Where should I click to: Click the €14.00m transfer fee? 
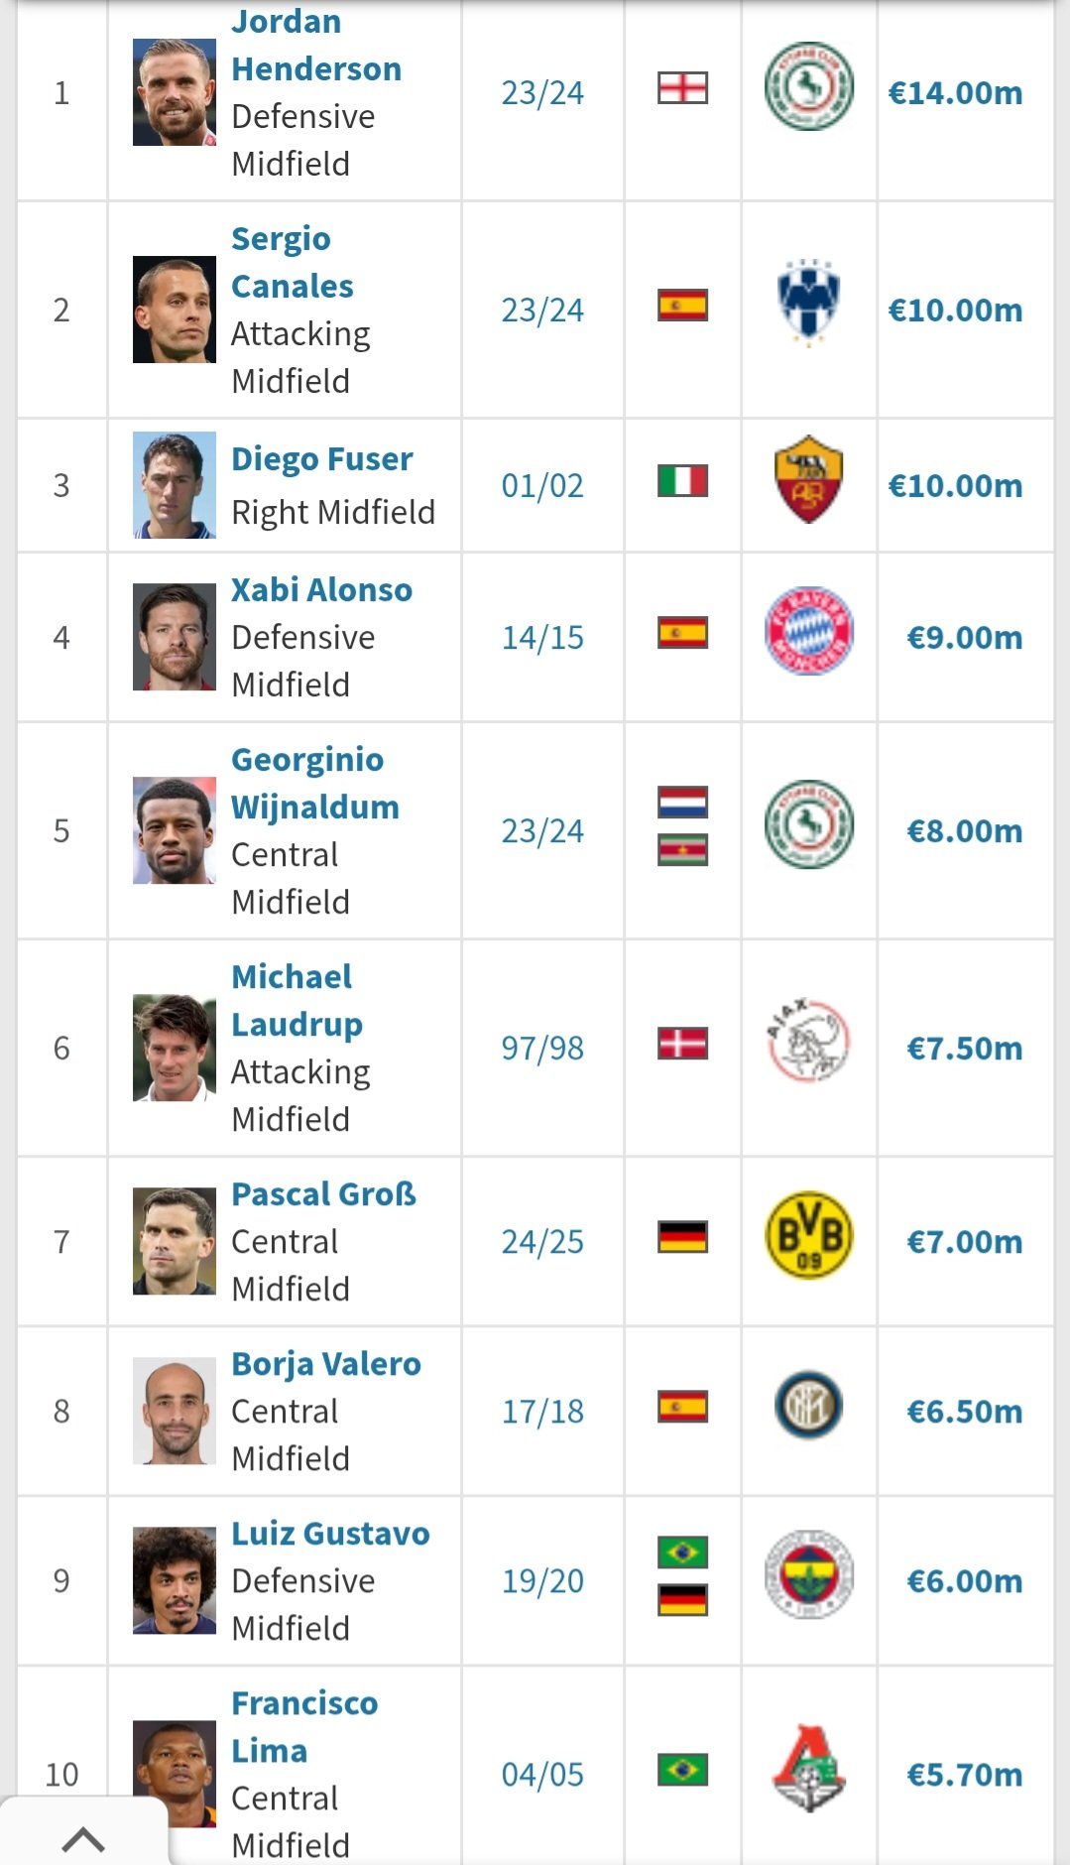click(955, 92)
